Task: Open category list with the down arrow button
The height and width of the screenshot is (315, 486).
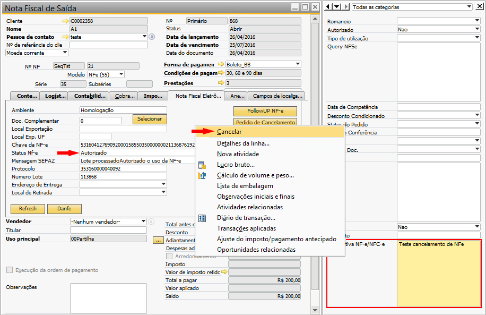Action: point(337,6)
